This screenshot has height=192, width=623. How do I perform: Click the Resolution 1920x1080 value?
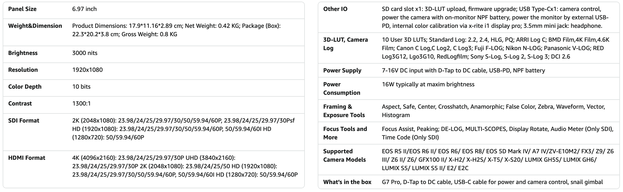87,70
